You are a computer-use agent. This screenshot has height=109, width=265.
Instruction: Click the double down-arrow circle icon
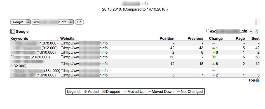(x=257, y=31)
